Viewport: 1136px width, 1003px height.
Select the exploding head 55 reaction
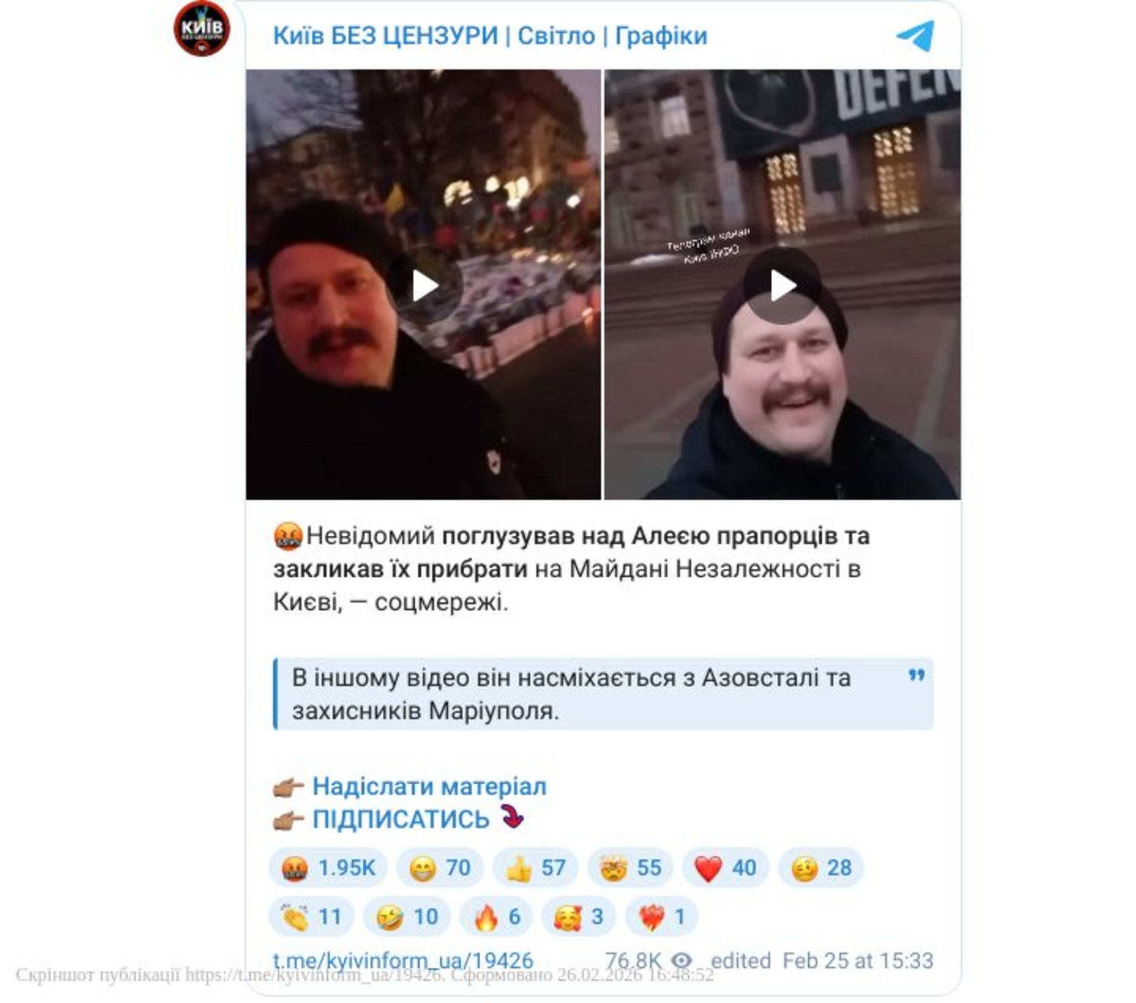point(631,868)
